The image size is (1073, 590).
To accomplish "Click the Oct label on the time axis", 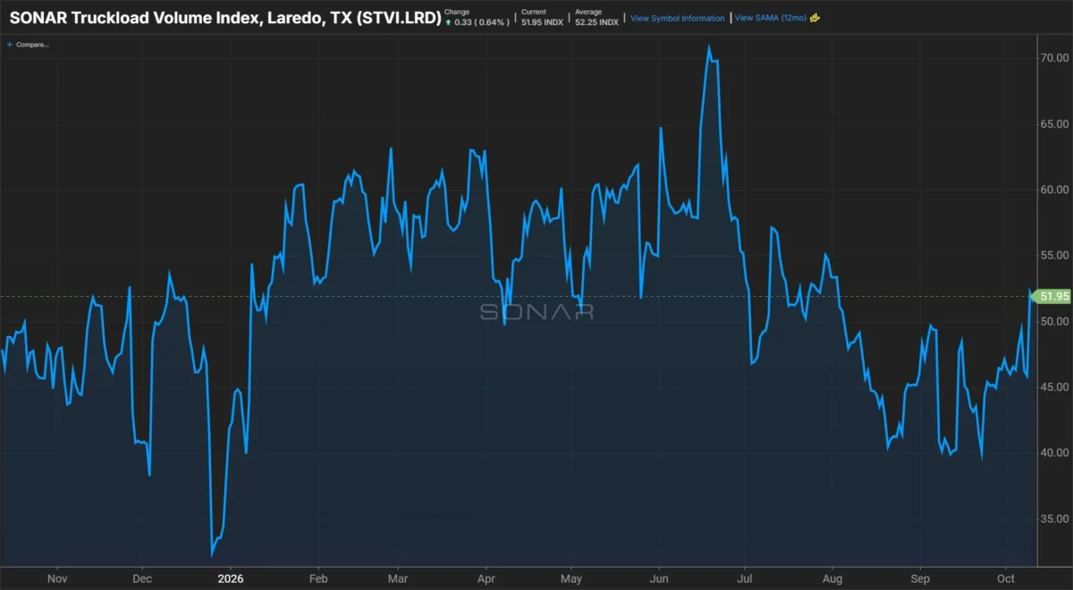I will click(1005, 579).
